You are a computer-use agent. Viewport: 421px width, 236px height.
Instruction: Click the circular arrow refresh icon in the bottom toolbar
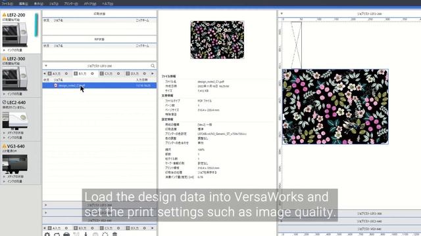(x=57, y=235)
